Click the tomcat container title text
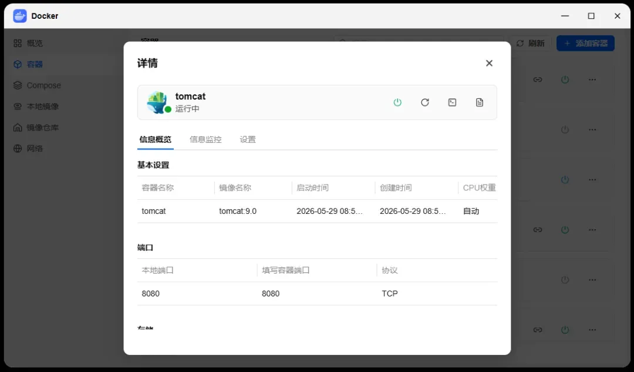The width and height of the screenshot is (634, 372). pos(190,96)
